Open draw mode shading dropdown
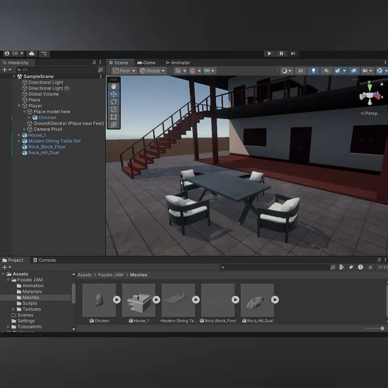The width and height of the screenshot is (388, 388). click(287, 71)
